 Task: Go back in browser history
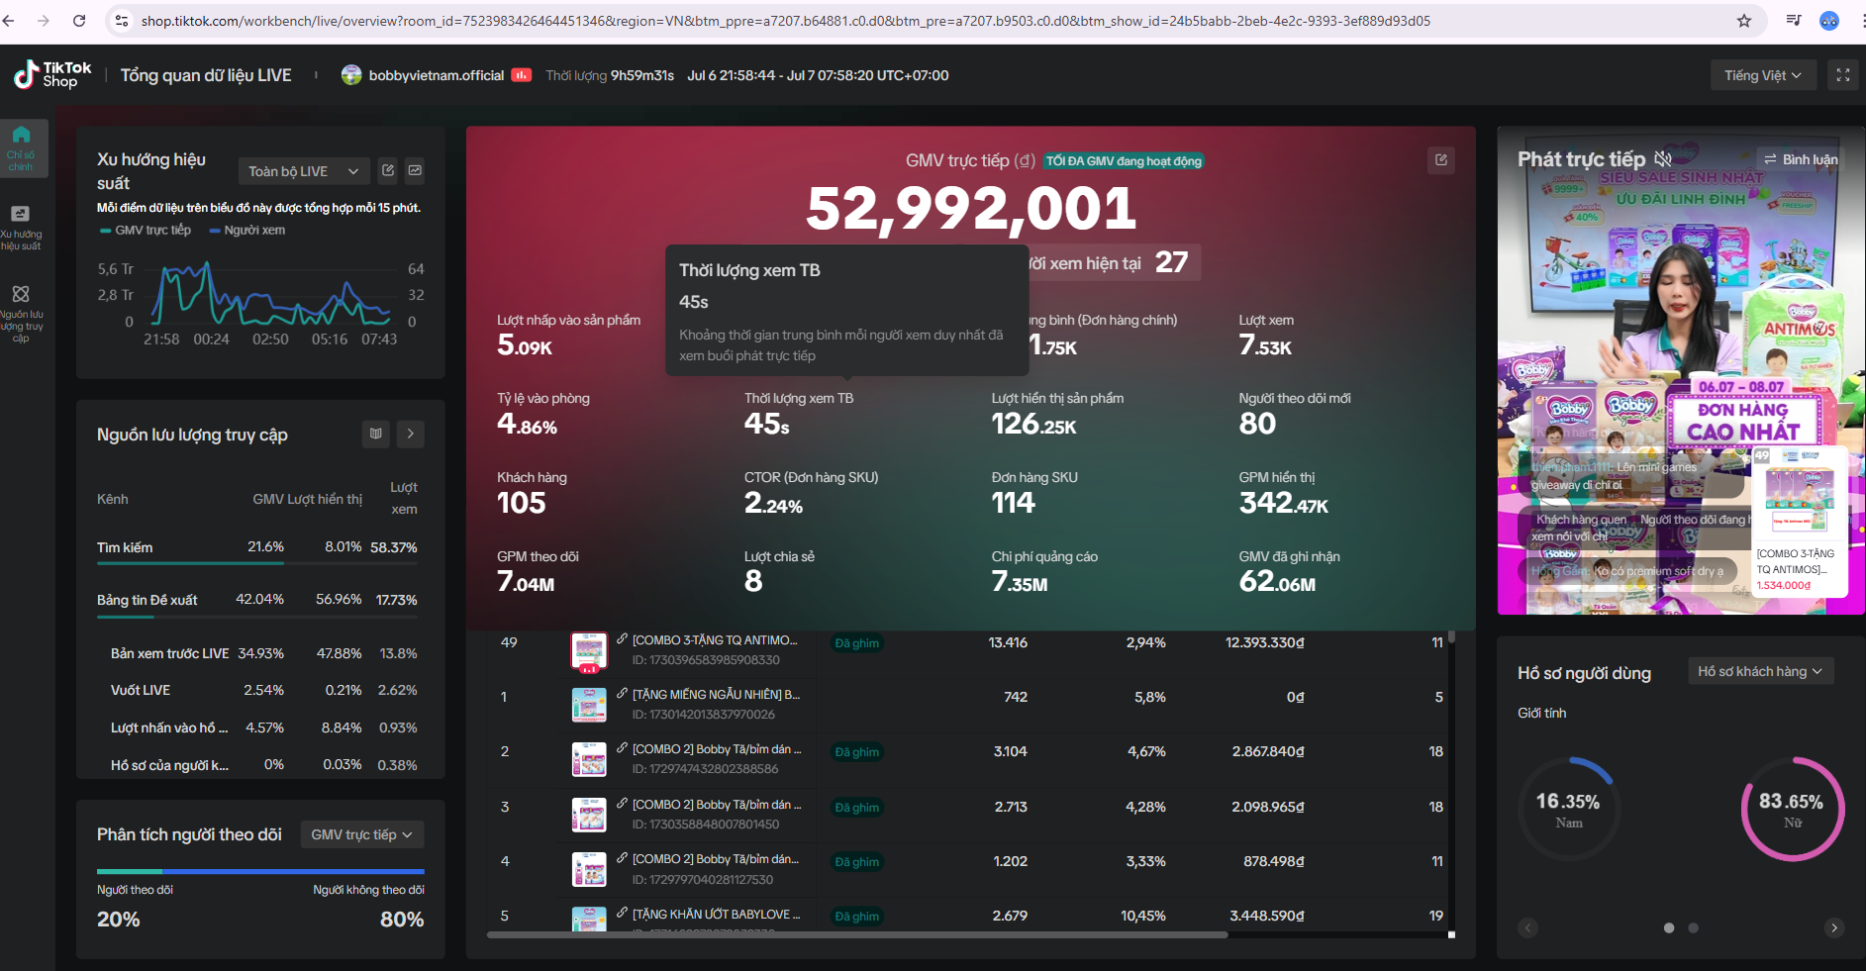9,21
